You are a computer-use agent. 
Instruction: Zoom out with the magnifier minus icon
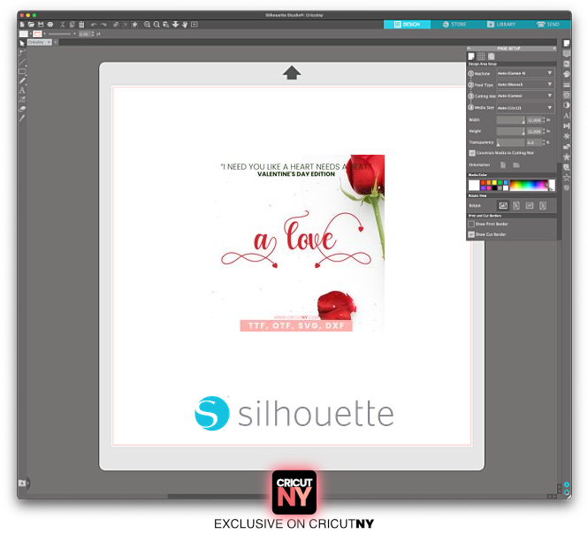(157, 25)
